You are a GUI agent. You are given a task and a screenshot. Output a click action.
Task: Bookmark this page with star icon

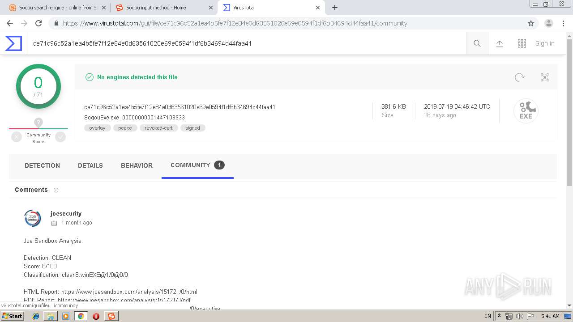click(x=531, y=23)
